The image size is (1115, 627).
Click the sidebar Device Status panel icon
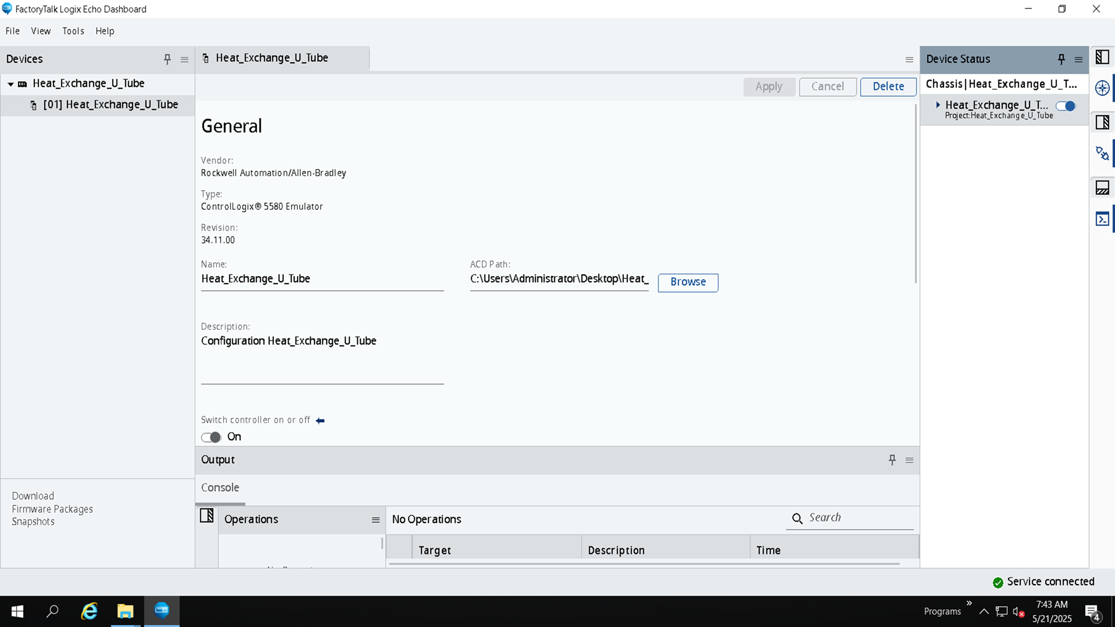coord(1102,123)
